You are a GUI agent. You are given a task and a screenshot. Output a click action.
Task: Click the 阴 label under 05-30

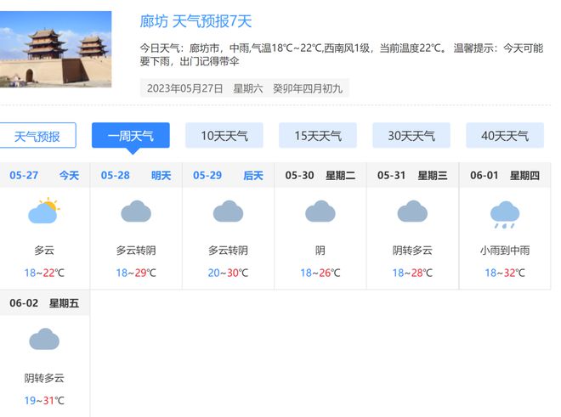point(320,251)
